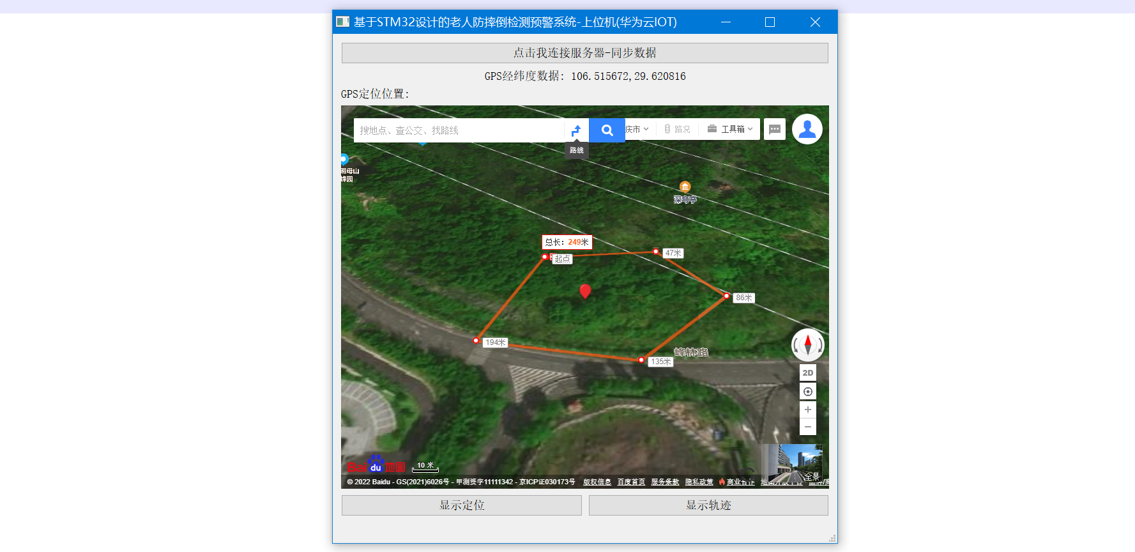Screen dimensions: 1135x552
Task: Click the 点击我连接服务器-同步数据 button
Action: pyautogui.click(x=585, y=53)
